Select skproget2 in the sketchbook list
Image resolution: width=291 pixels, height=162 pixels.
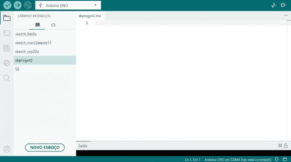(x=45, y=60)
